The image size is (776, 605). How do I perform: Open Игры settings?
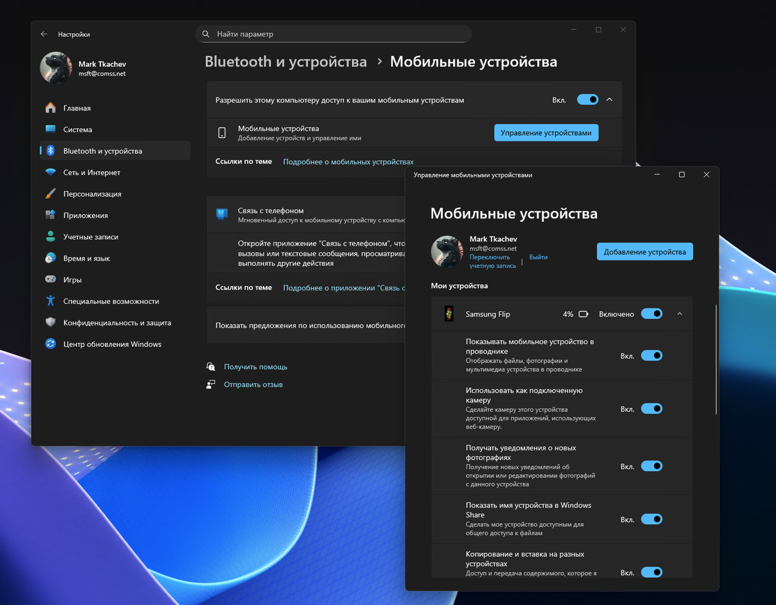point(115,280)
